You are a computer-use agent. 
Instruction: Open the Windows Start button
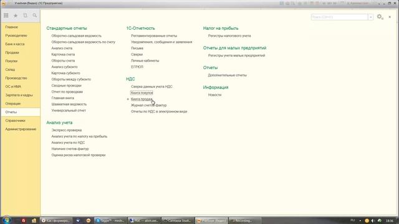click(x=6, y=220)
